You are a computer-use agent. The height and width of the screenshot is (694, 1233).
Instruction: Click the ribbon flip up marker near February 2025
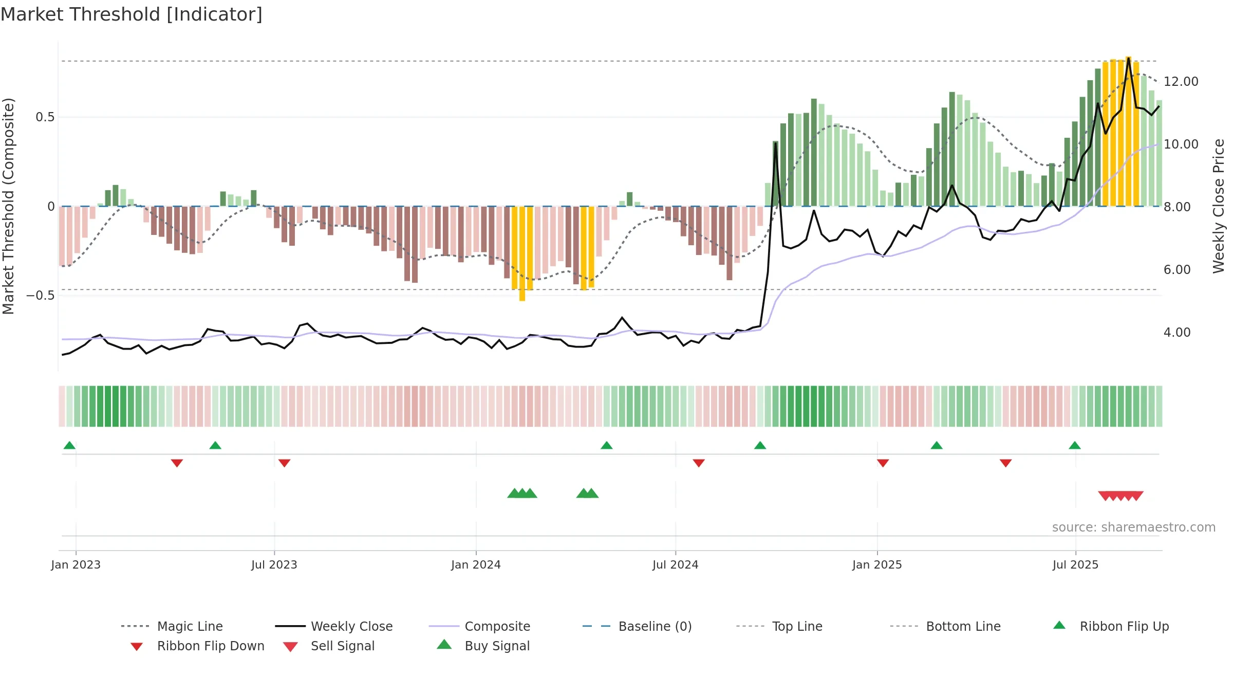point(937,445)
